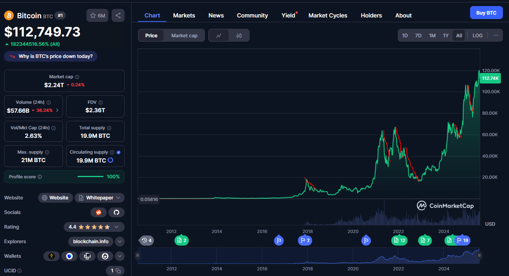Click the Volume 24h arrow chevron
The image size is (509, 276).
point(57,110)
